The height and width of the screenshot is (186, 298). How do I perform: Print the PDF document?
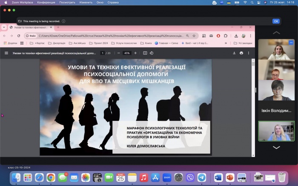click(x=241, y=53)
